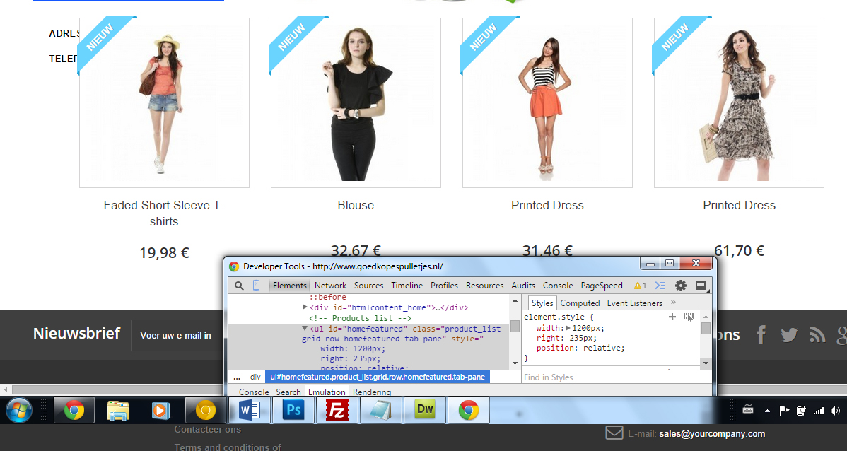Open the Network panel tab
This screenshot has width=847, height=451.
(331, 286)
